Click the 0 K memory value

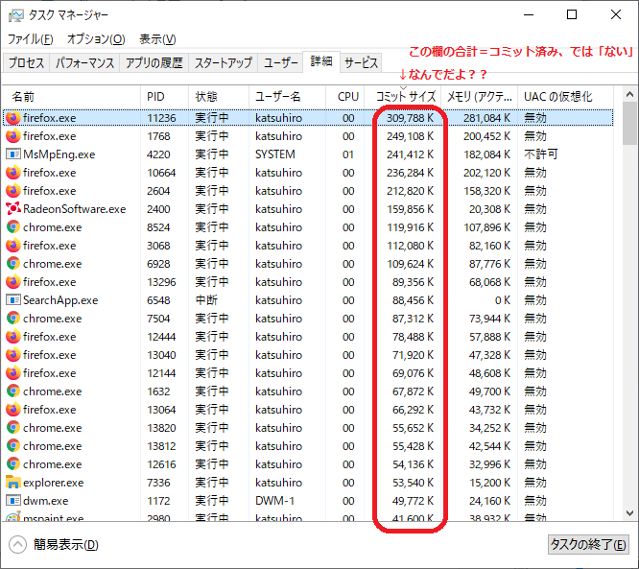click(502, 300)
